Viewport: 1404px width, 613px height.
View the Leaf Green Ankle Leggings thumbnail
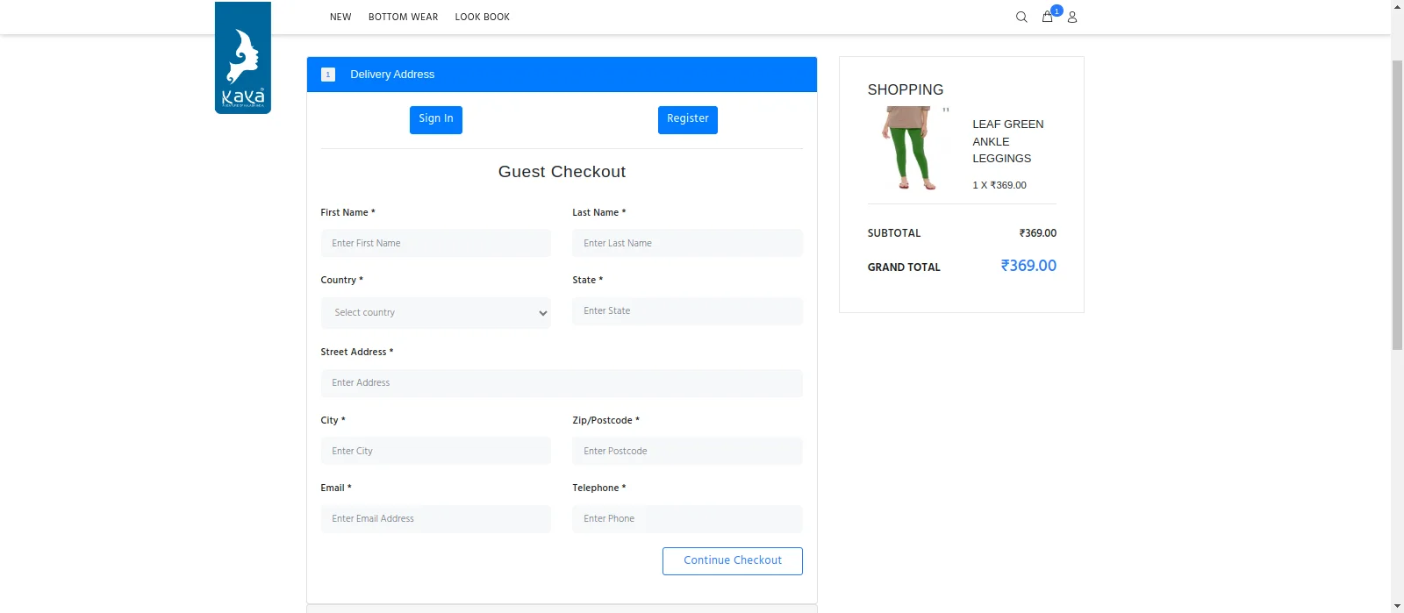909,147
